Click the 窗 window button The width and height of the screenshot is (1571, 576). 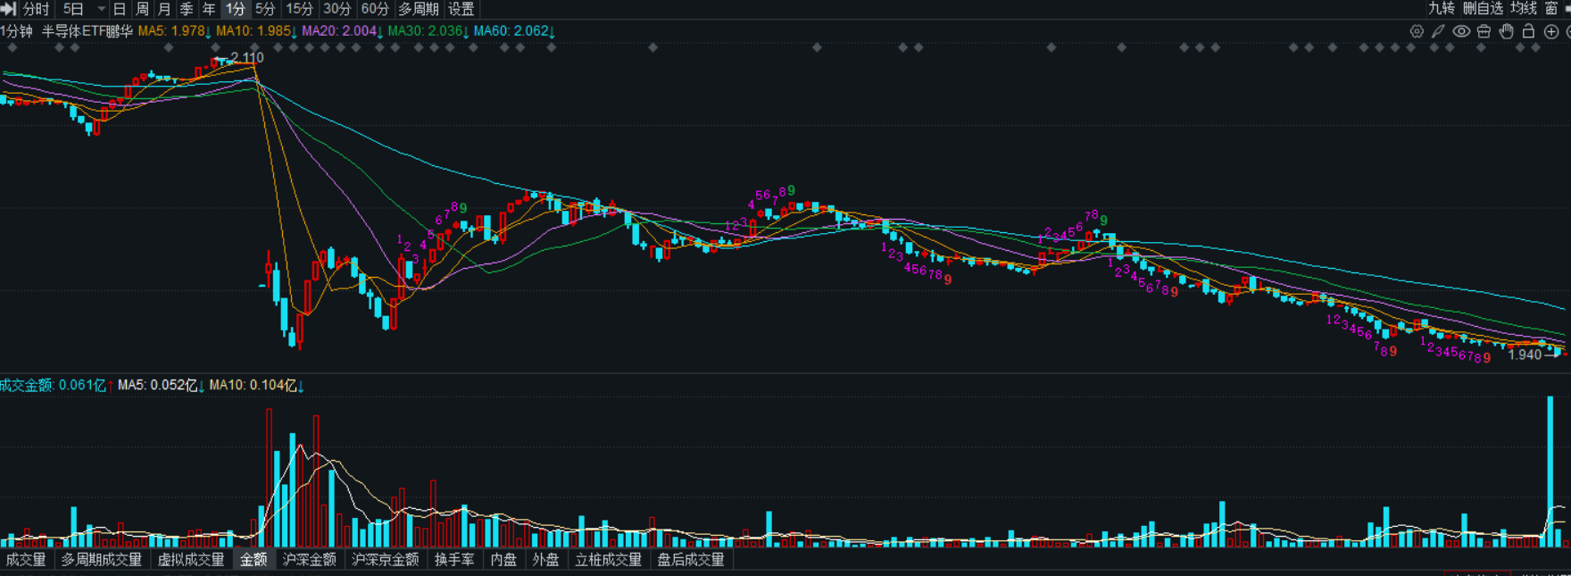click(1551, 9)
